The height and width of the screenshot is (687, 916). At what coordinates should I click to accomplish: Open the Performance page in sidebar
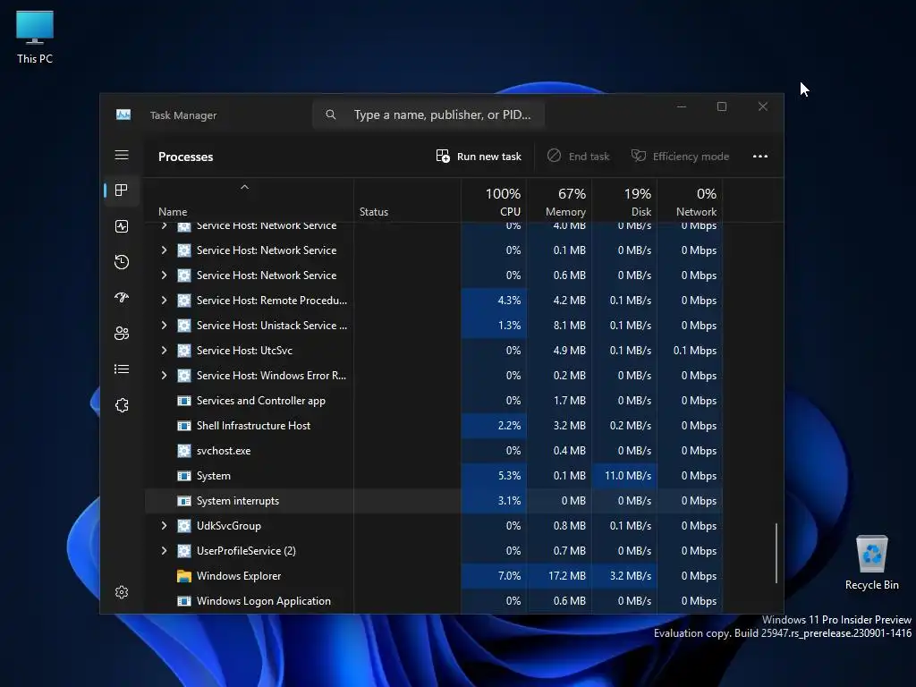coord(122,226)
